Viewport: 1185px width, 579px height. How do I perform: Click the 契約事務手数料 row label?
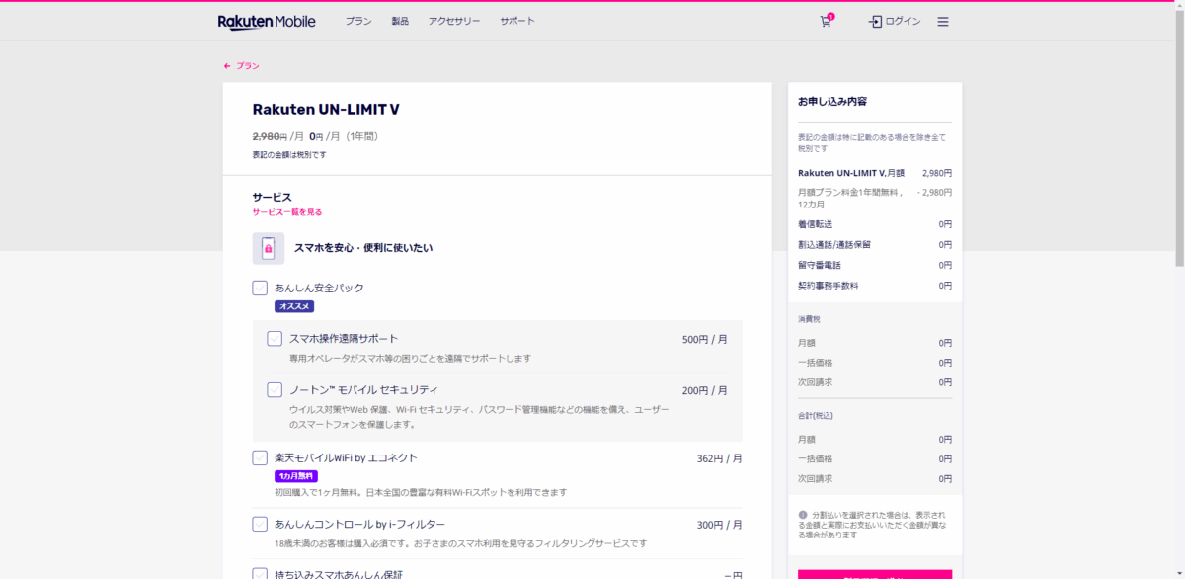click(829, 286)
